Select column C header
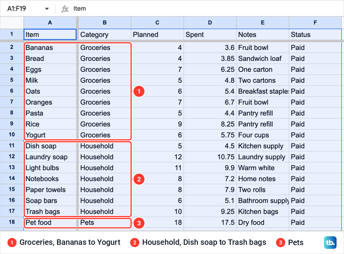The height and width of the screenshot is (254, 344). click(157, 23)
